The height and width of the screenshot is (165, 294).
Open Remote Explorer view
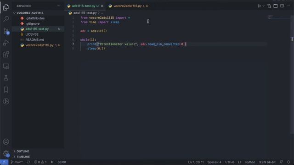click(x=6, y=66)
